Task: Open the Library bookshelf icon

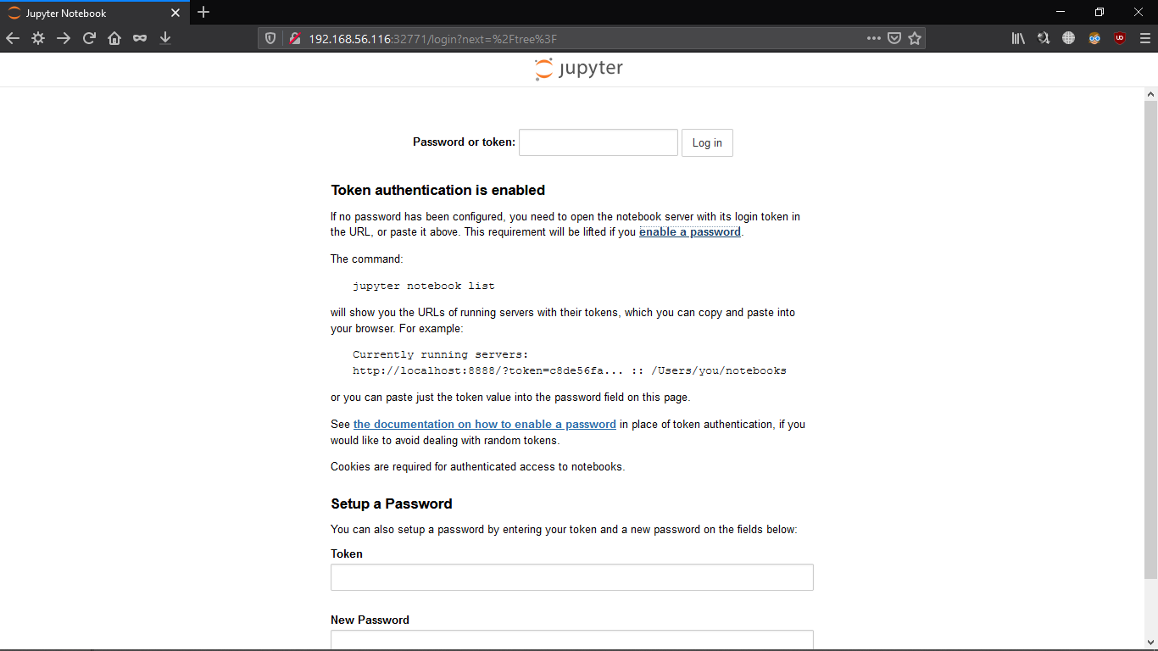Action: [1018, 38]
